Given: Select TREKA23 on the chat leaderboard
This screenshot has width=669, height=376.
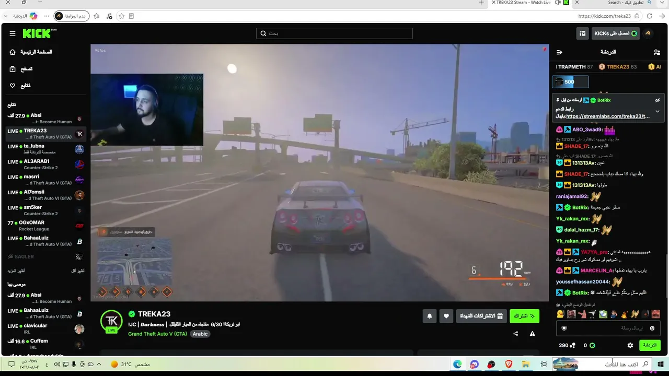Looking at the screenshot, I should click(x=617, y=67).
